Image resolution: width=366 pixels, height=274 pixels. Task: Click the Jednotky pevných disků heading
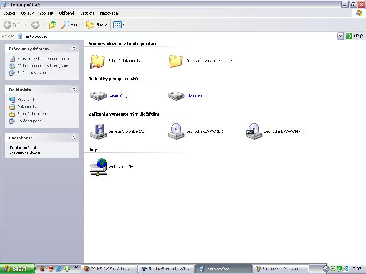(x=113, y=79)
